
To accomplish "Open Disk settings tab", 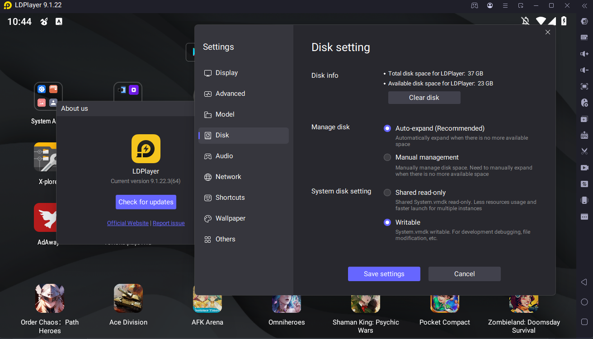I will click(x=244, y=135).
